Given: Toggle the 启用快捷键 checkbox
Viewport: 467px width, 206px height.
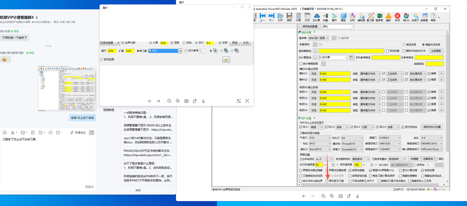Looking at the screenshot, I should (x=350, y=170).
